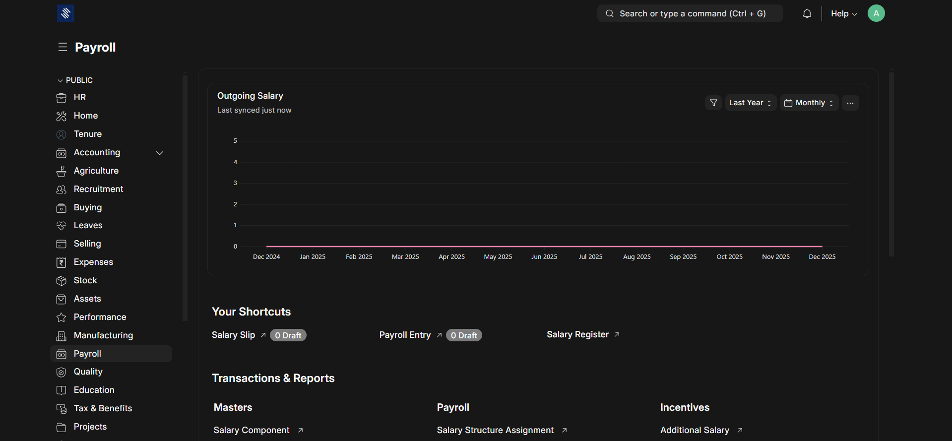Open the Monthly interval dropdown
The height and width of the screenshot is (441, 952).
pyautogui.click(x=809, y=103)
